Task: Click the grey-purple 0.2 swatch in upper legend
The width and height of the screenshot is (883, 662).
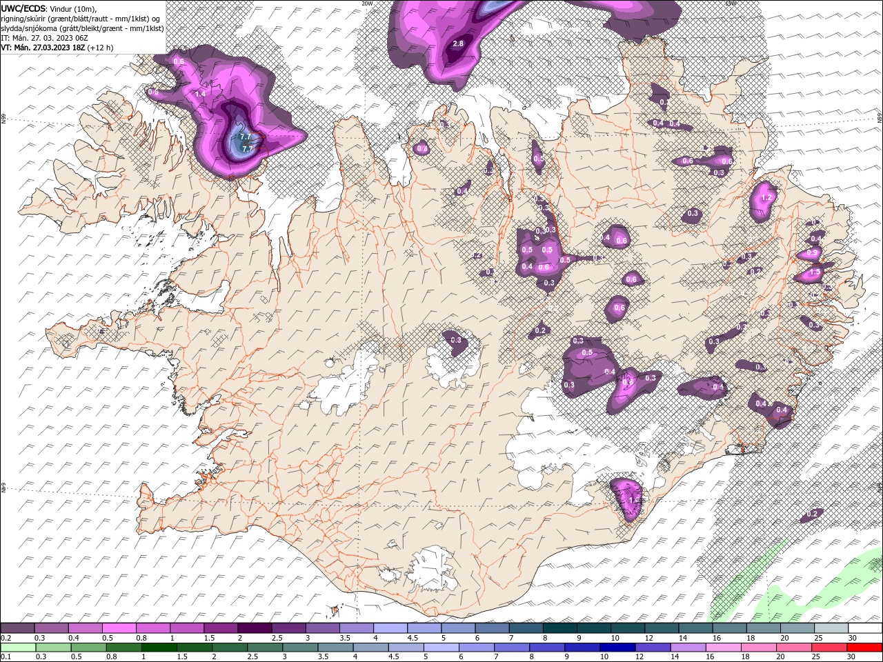Action: (17, 628)
